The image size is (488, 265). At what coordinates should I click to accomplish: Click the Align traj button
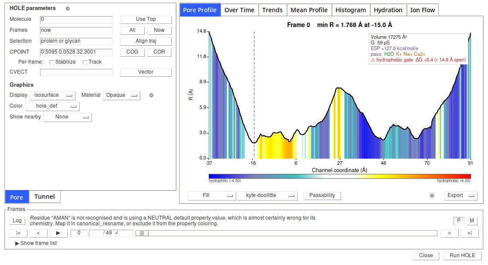pyautogui.click(x=146, y=41)
